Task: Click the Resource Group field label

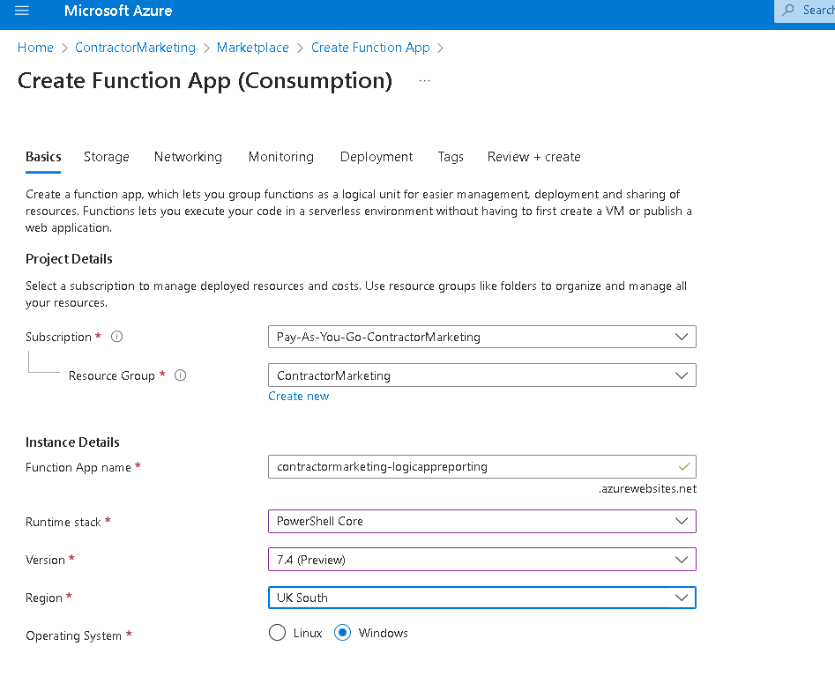Action: click(112, 375)
